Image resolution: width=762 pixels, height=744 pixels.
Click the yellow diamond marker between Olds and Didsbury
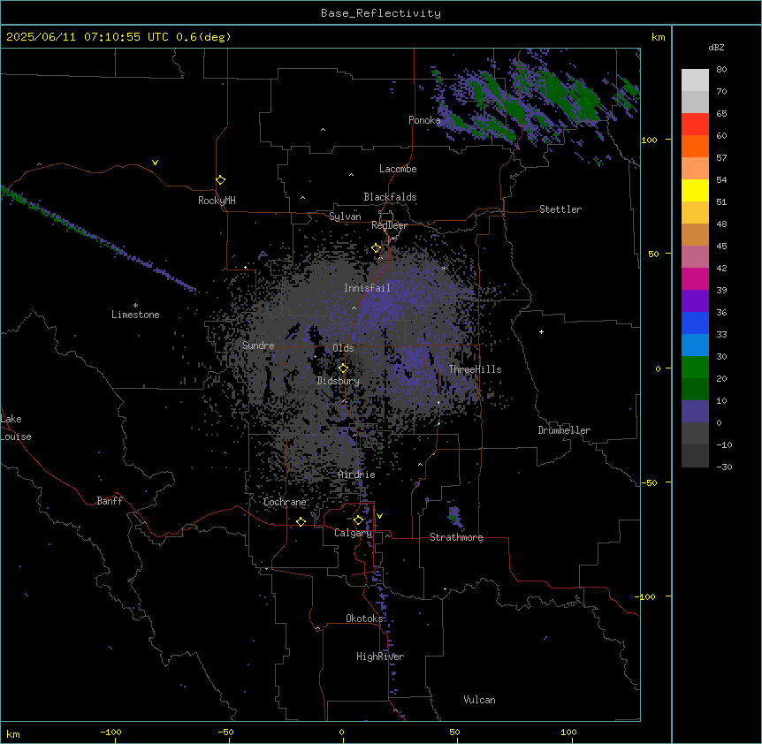[343, 368]
